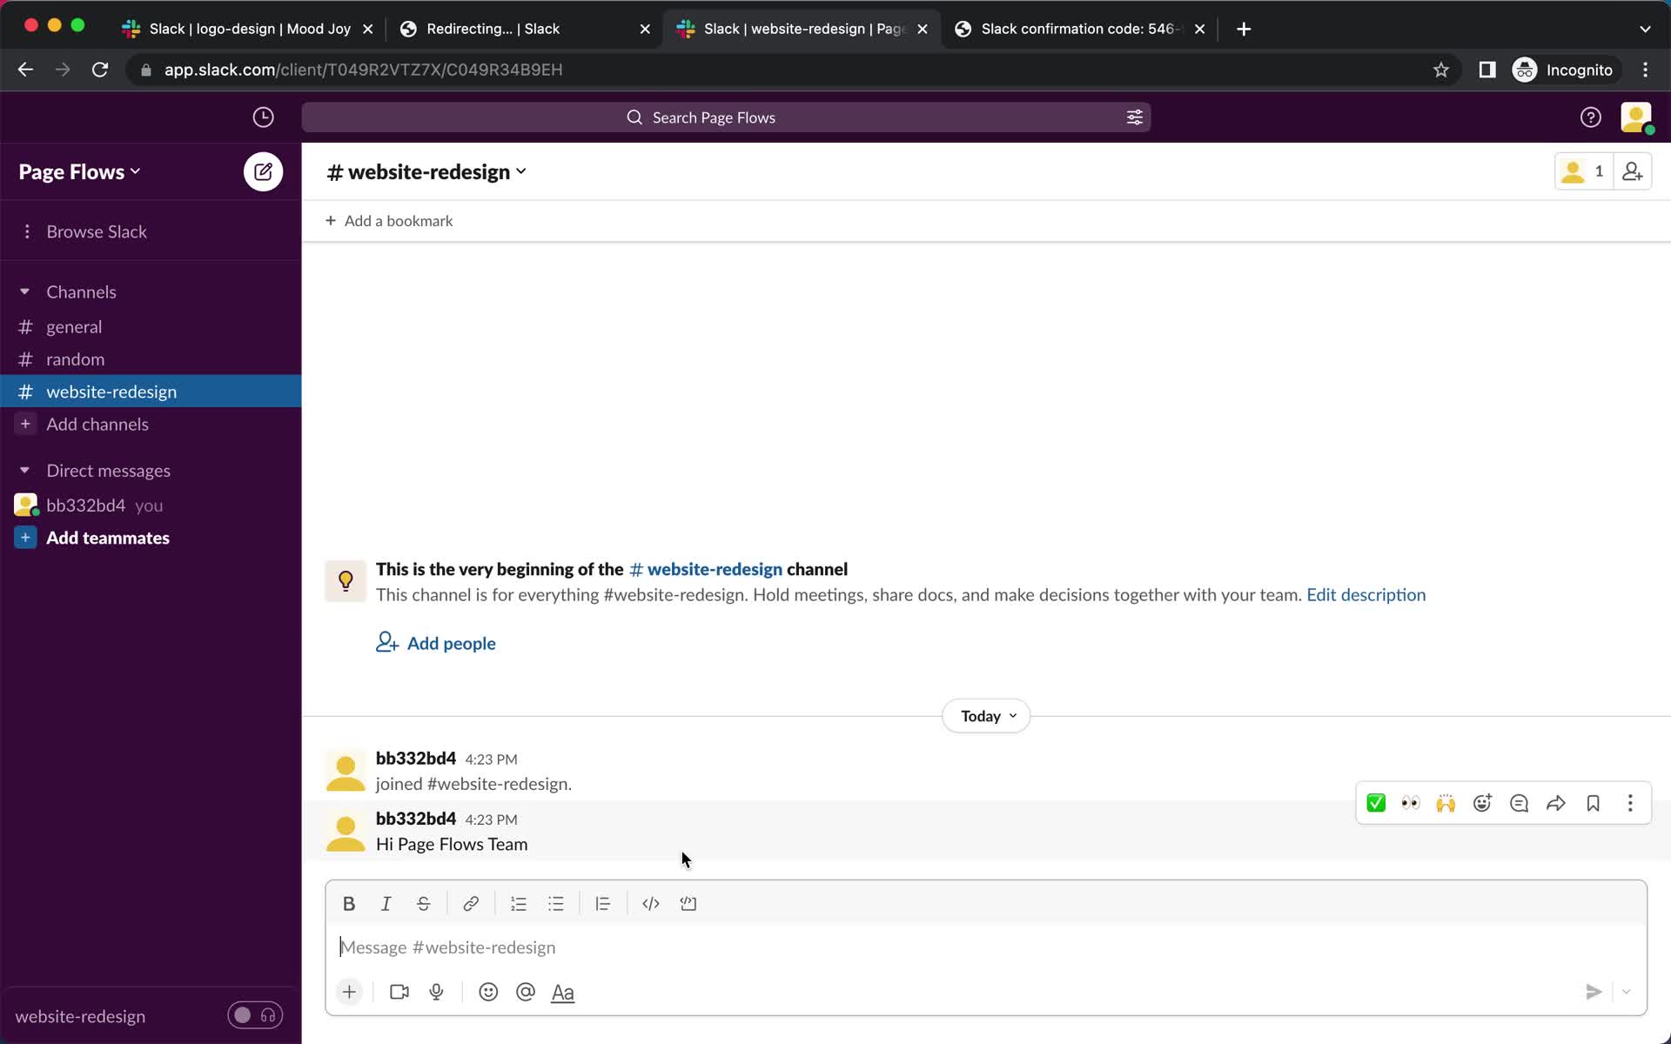Screen dimensions: 1671x1044
Task: Expand the Today message group
Action: [986, 714]
